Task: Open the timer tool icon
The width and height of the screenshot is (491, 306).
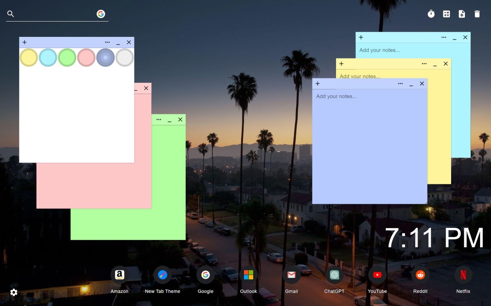Action: 431,14
